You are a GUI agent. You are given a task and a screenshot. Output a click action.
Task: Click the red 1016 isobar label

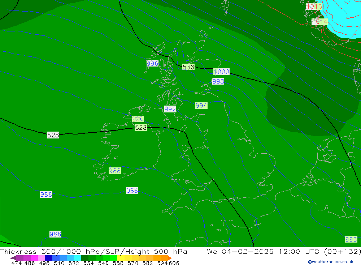[x=314, y=6]
